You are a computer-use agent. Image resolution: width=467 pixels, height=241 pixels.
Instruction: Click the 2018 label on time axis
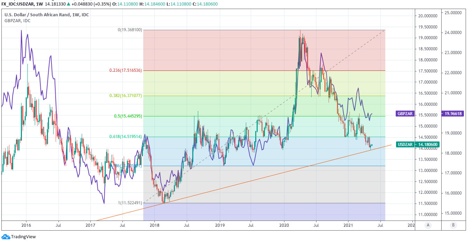tap(155, 225)
